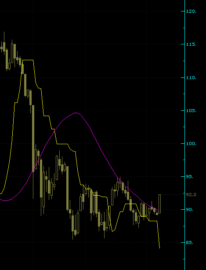Image resolution: width=206 pixels, height=270 pixels.
Task: Select the first candlestick on the left
Action: [x=2, y=48]
